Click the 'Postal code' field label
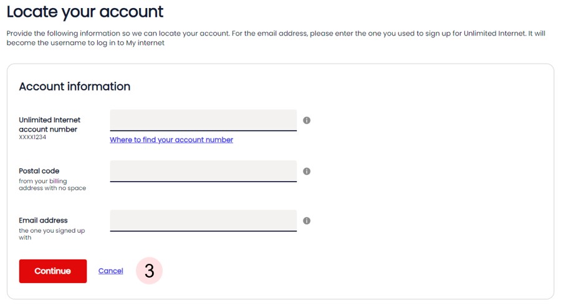 (39, 171)
